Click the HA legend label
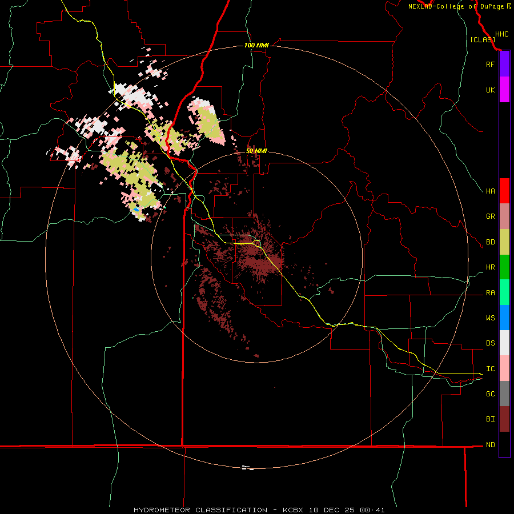The width and height of the screenshot is (514, 514). tap(490, 191)
